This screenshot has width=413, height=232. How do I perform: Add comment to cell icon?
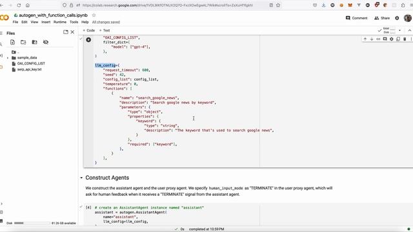(385, 39)
